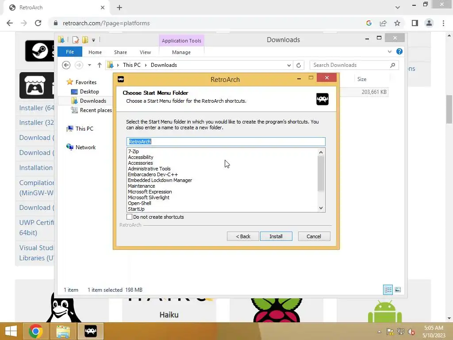Select Downloads in the navigation pane
The width and height of the screenshot is (453, 340).
point(93,101)
